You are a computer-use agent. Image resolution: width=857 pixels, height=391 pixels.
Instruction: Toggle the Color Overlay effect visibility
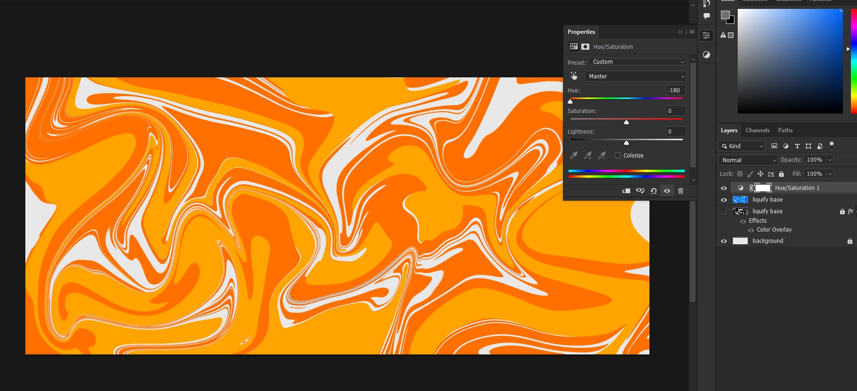[x=751, y=230]
